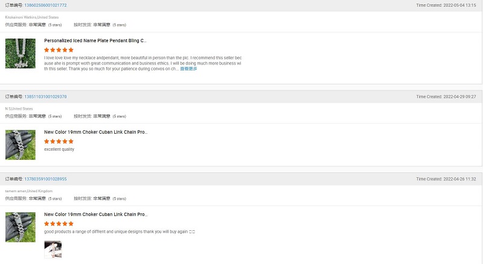The image size is (483, 264).
Task: Click star rating above 'excellent quality' text
Action: (59, 141)
